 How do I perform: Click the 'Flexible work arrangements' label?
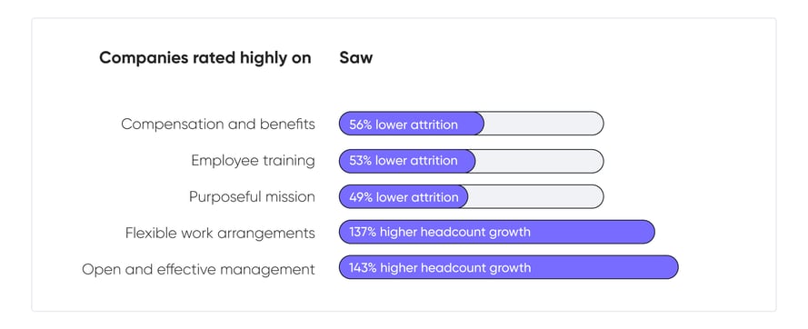[x=220, y=233]
